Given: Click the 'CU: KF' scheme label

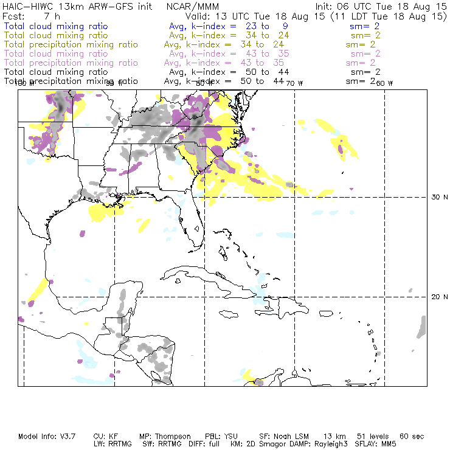Looking at the screenshot, I should pos(106,437).
